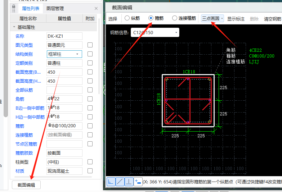This screenshot has width=282, height=192.
Task: Switch to the 图层管理 tab
Action: 55,8
